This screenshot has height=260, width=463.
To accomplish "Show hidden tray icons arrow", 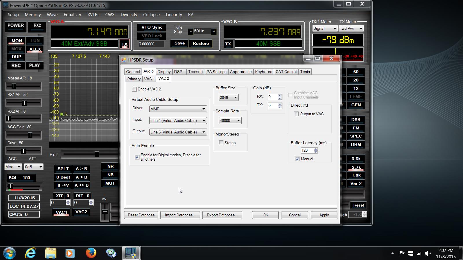I will click(392, 253).
